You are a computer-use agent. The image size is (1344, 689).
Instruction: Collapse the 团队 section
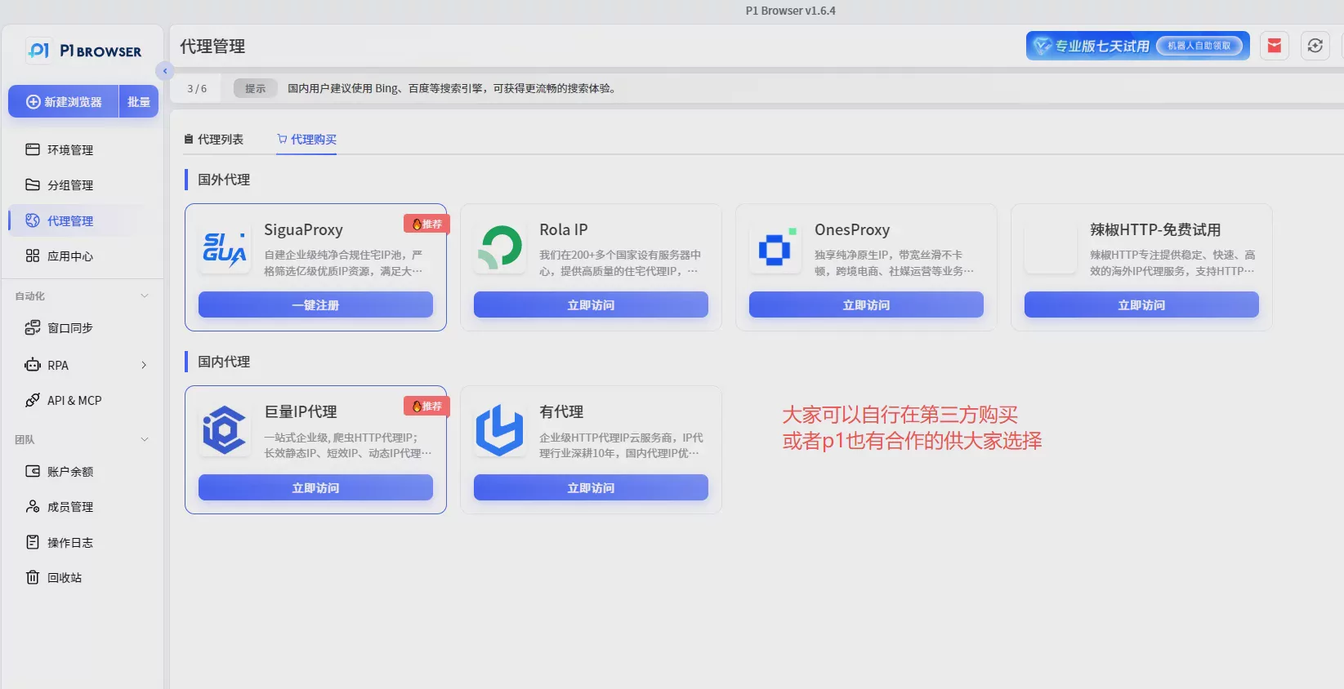(145, 439)
